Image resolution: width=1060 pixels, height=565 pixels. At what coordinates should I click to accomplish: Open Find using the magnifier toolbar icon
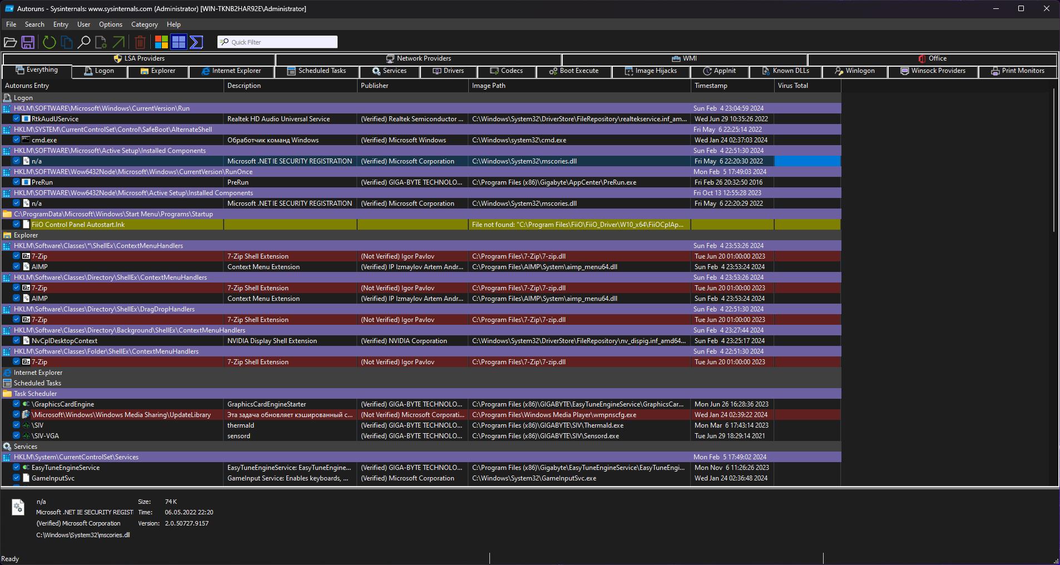(x=84, y=42)
